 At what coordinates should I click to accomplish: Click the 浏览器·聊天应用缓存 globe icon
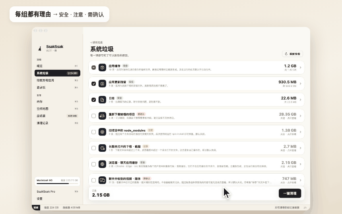coord(102,164)
